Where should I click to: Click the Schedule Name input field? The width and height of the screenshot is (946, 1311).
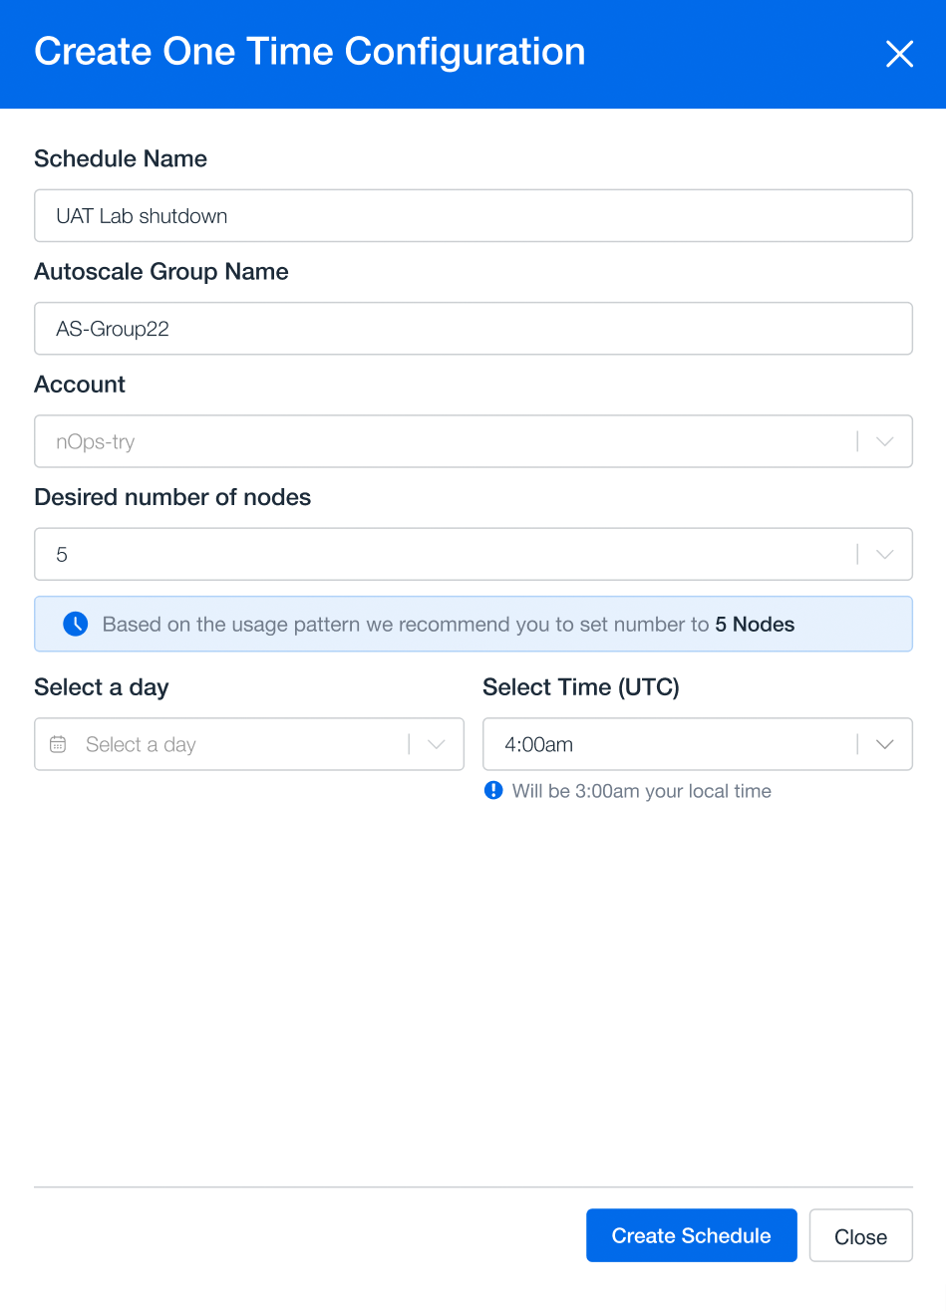point(473,215)
